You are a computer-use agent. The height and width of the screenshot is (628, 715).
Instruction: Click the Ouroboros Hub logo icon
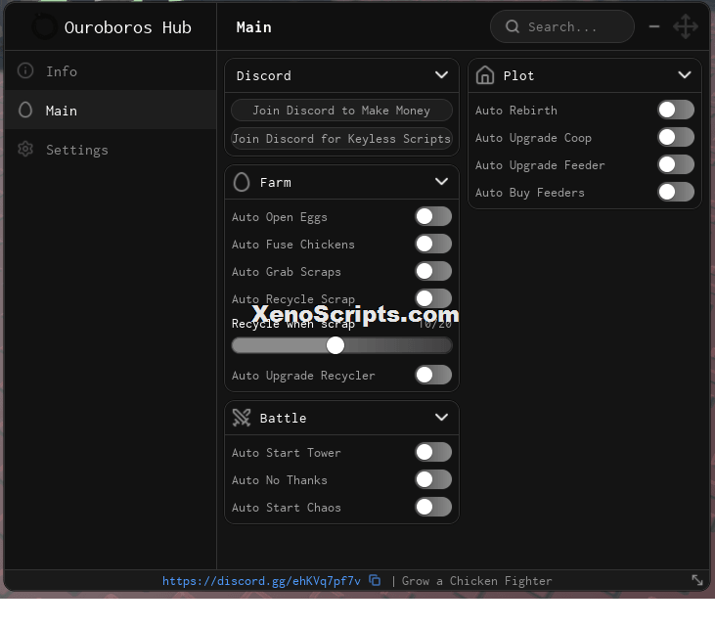tap(44, 27)
